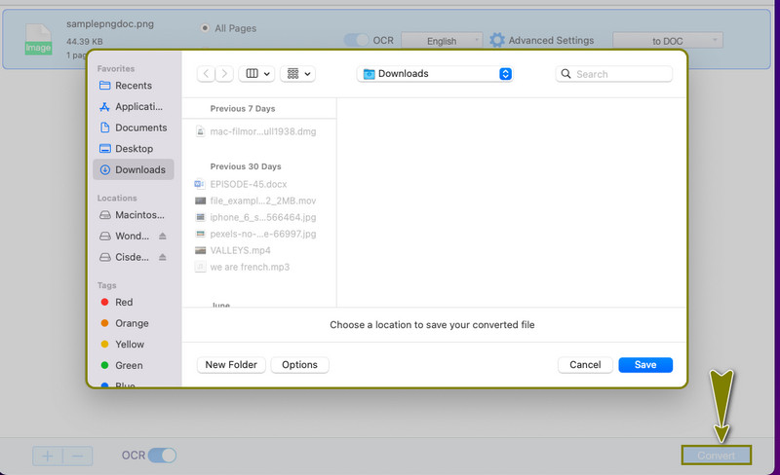Select the Red tag color

coord(124,303)
